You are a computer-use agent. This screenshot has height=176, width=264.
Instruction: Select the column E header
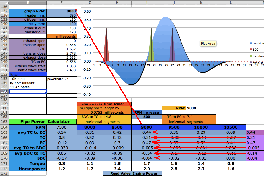click(x=28, y=2)
